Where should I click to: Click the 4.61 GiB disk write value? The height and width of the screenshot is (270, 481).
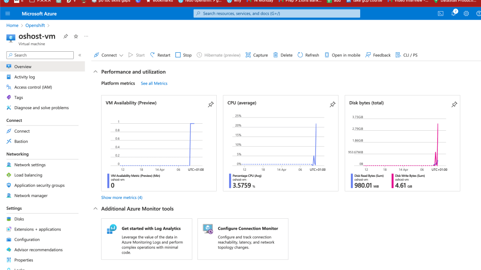point(403,185)
